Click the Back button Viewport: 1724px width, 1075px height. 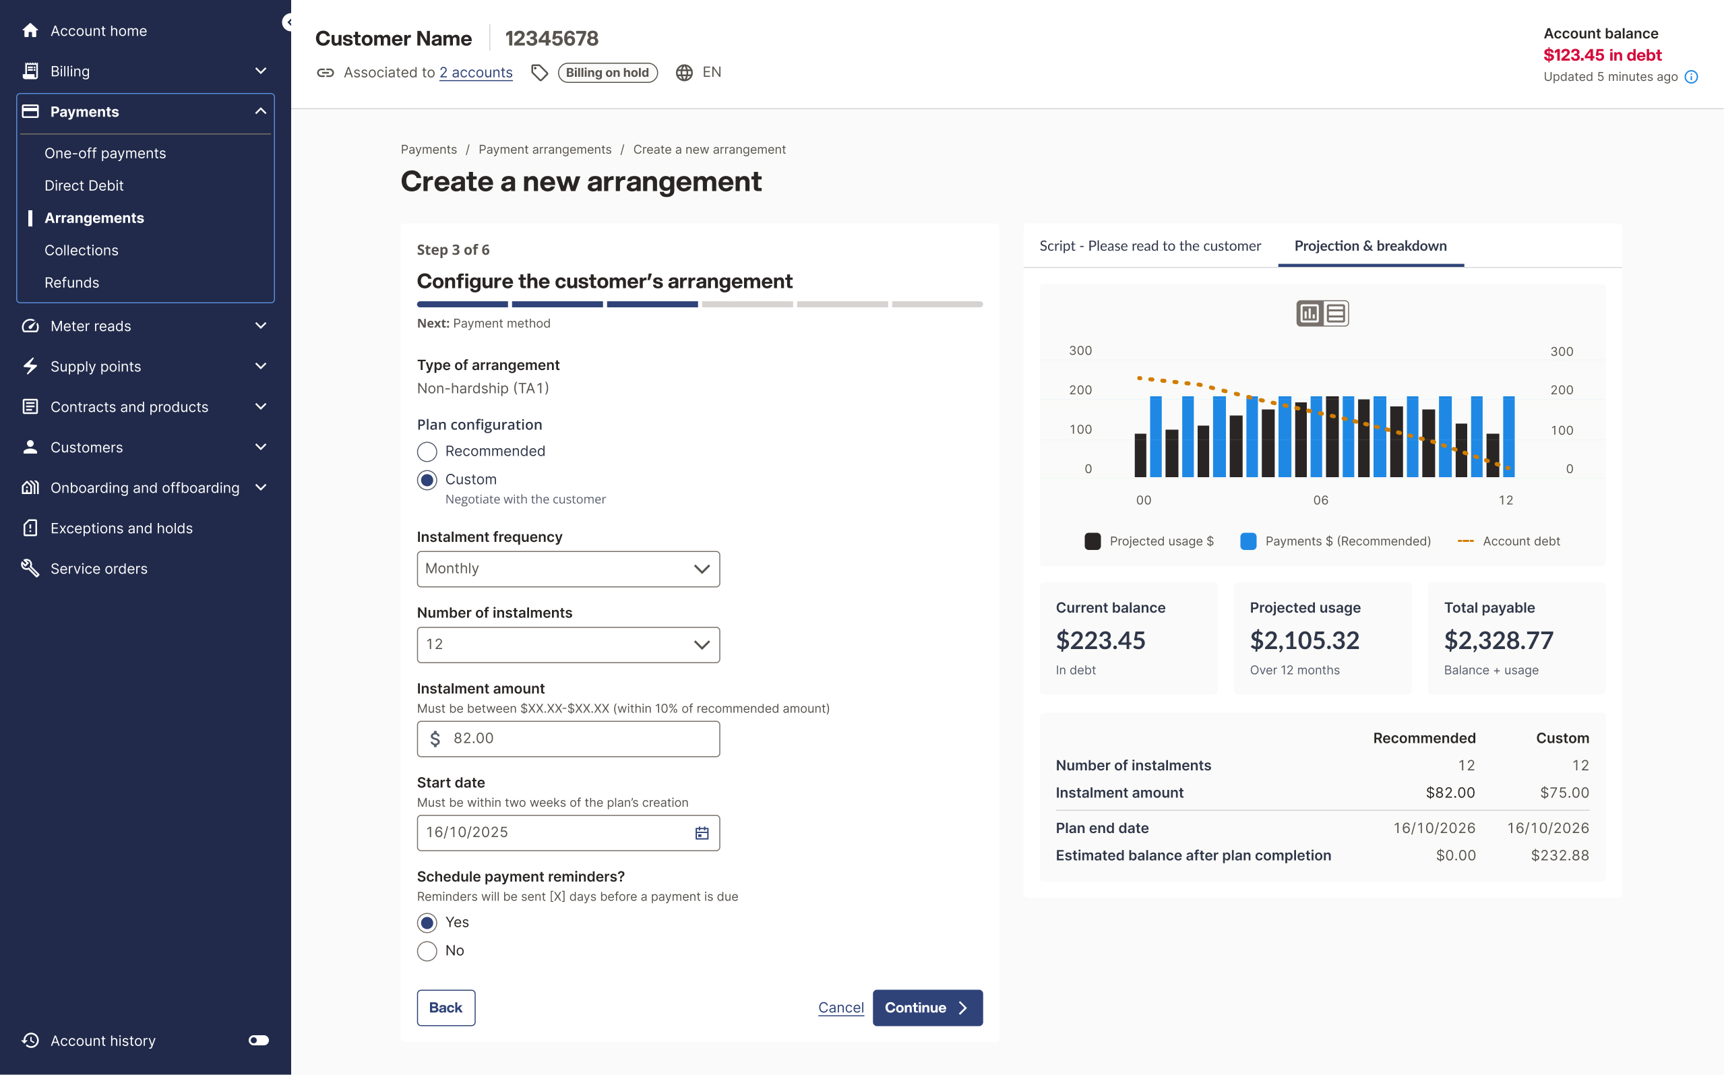tap(445, 1008)
